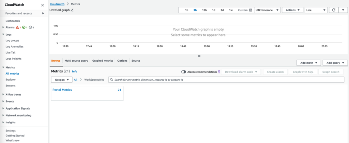Click the metrics search input field
Screen dimensions: 349x143
tap(226, 80)
